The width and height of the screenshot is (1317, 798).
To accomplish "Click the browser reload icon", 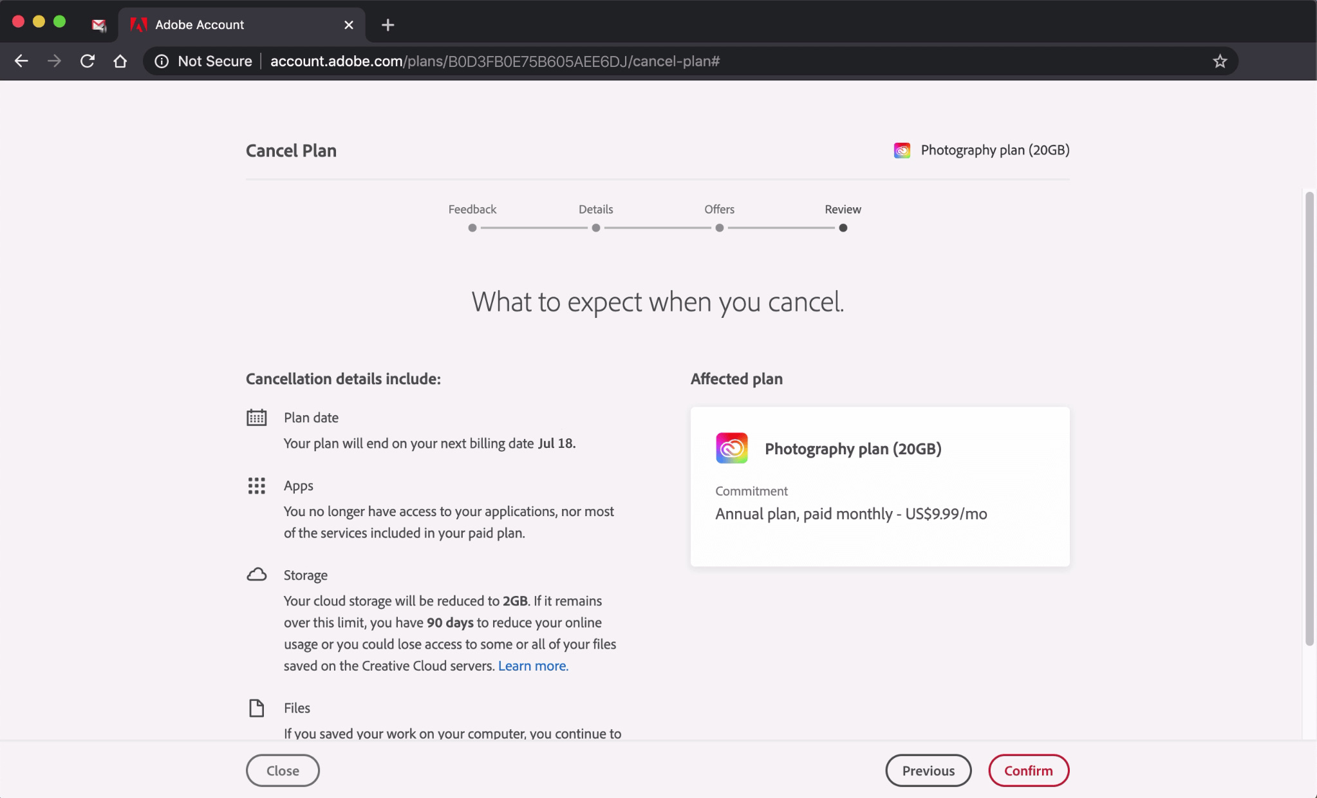I will pyautogui.click(x=87, y=61).
